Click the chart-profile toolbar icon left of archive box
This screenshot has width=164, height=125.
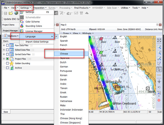(x=76, y=13)
